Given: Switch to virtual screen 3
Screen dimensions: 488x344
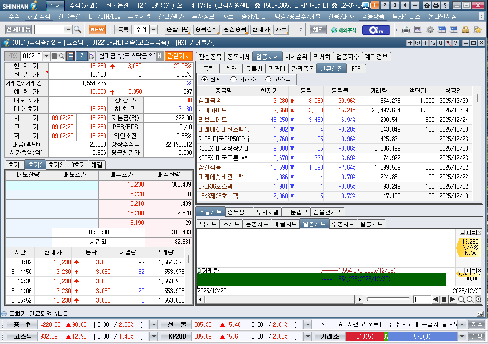Looking at the screenshot, I should [x=395, y=5].
